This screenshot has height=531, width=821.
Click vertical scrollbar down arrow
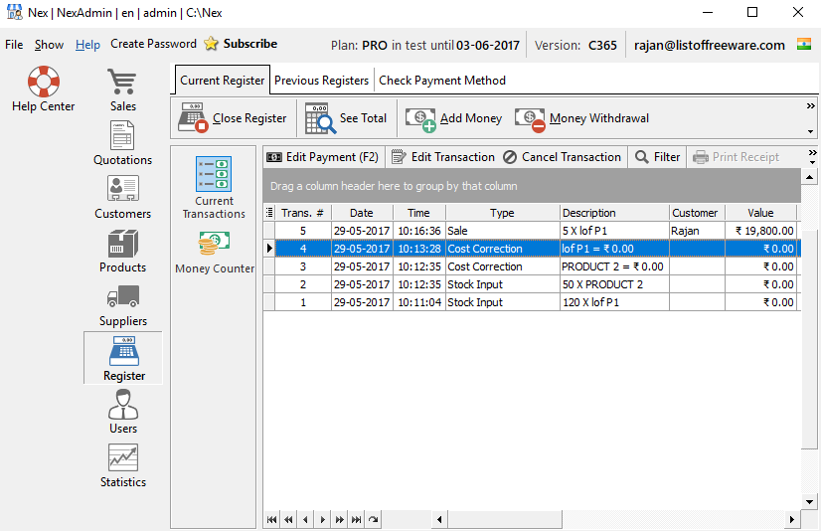[x=809, y=501]
